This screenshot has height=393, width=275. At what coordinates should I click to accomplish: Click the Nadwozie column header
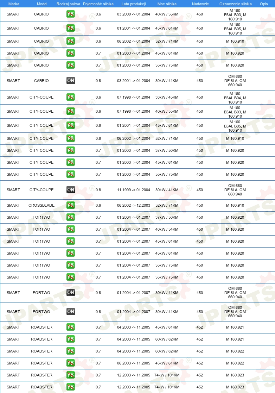(200, 4)
